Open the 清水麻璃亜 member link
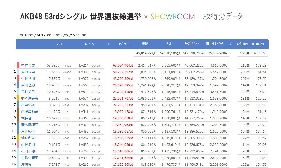Viewport: 281px width, 168px height. [30, 125]
